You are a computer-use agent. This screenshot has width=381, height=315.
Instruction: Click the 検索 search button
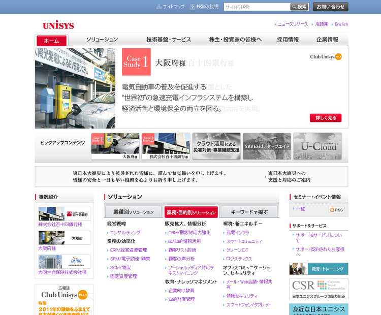pos(299,7)
